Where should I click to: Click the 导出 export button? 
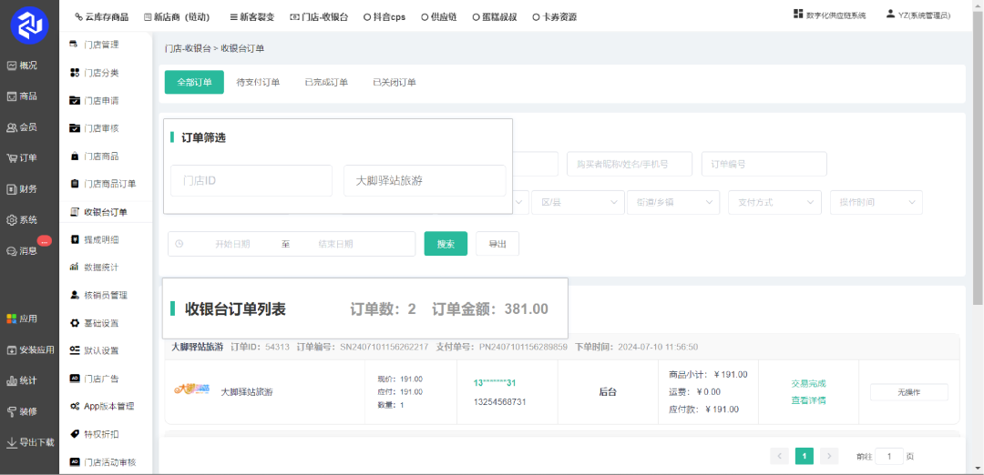tap(497, 244)
